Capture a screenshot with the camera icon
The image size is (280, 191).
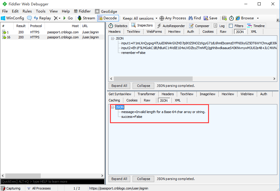click(224, 18)
